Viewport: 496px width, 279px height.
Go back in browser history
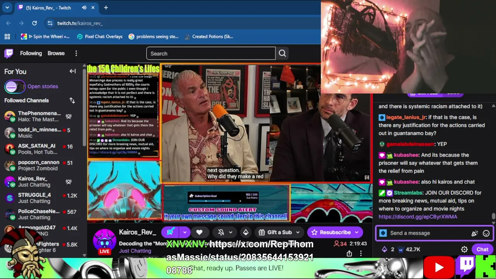(9, 23)
